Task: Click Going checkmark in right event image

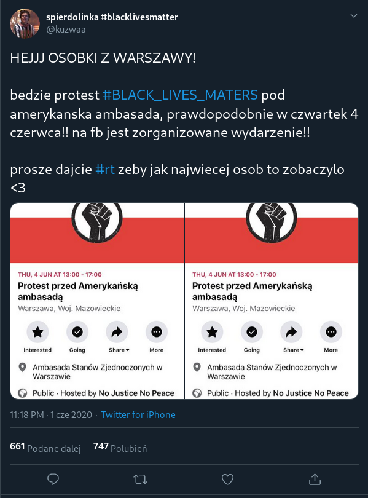Action: coord(252,332)
